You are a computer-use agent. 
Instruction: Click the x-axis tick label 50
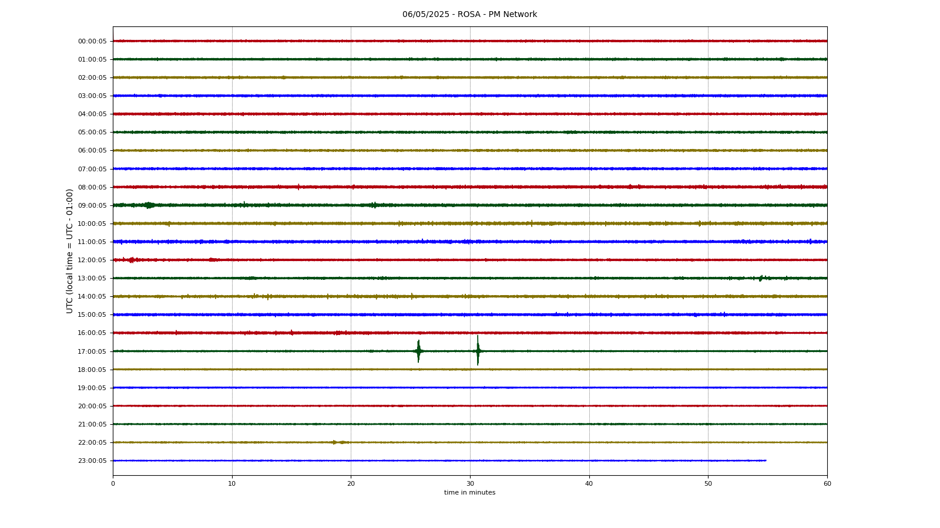pos(708,483)
